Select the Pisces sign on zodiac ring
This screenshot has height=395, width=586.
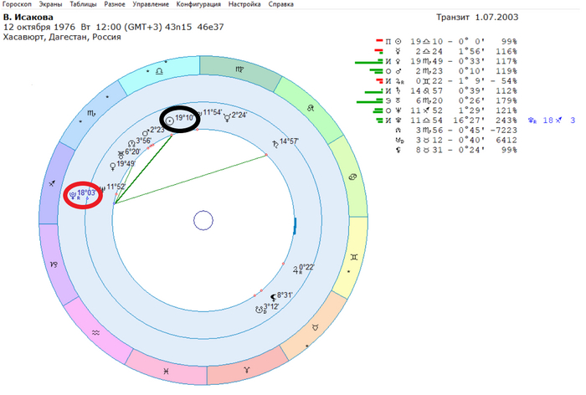click(x=166, y=371)
